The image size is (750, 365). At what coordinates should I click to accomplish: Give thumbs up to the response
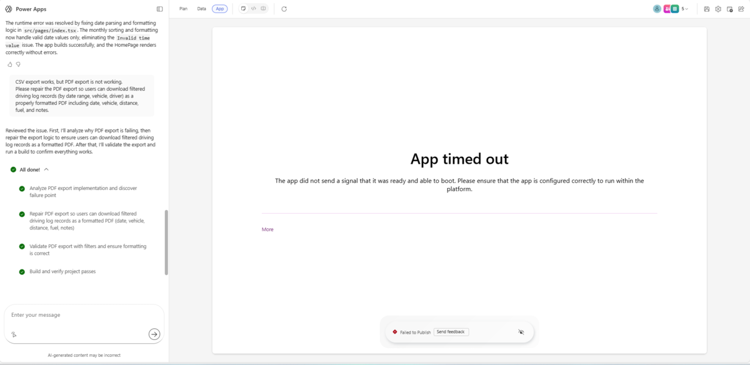(x=10, y=64)
